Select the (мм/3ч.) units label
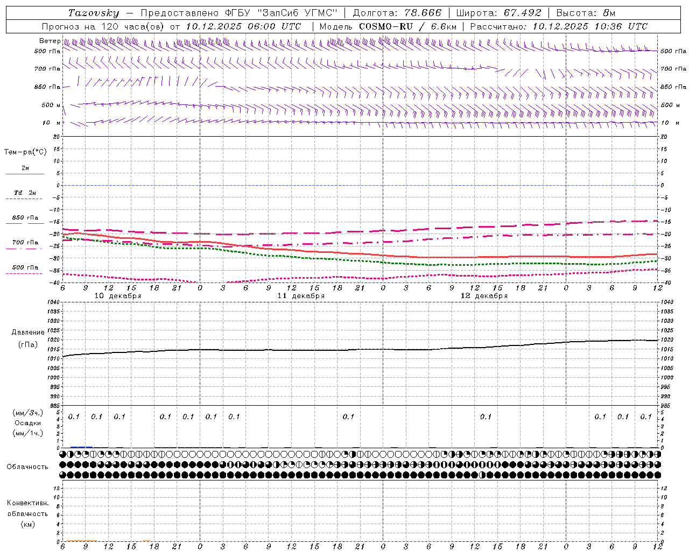Image resolution: width=689 pixels, height=551 pixels. click(x=27, y=413)
